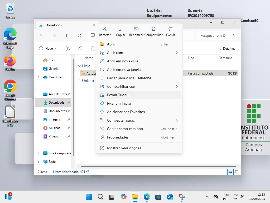Expand the Rede tree node
Image resolution: width=270 pixels, height=203 pixels.
(x=39, y=162)
